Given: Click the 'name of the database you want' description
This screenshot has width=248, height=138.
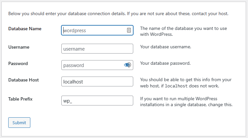Looking at the screenshot, I should click(x=183, y=31).
